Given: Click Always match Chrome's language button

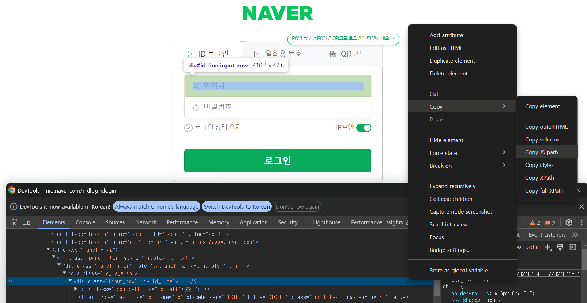Looking at the screenshot, I should (157, 207).
